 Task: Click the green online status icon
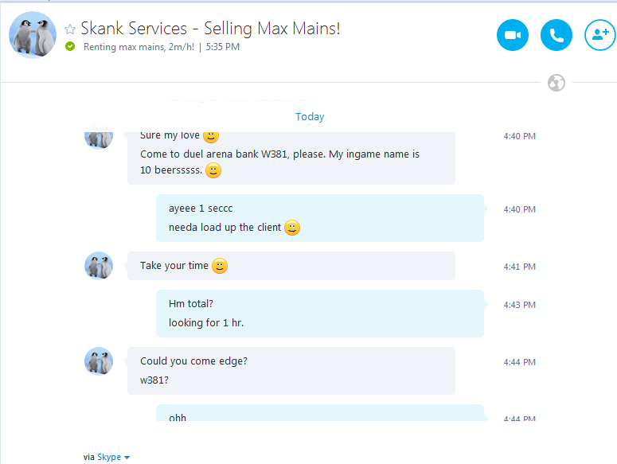70,47
